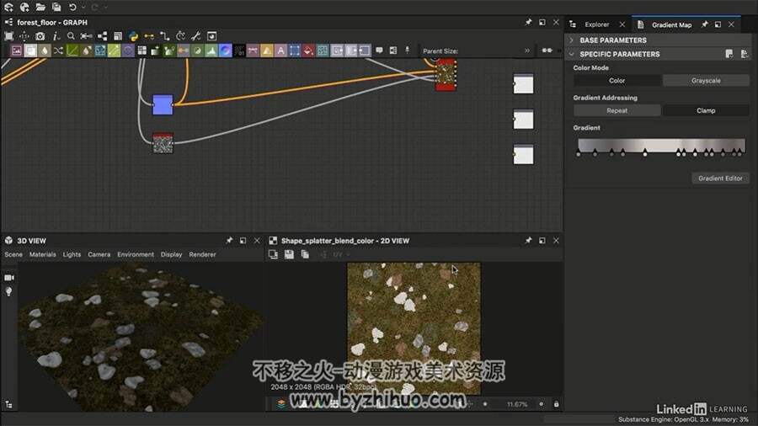Set Gradient Addressing to Repeat
Image resolution: width=758 pixels, height=426 pixels.
pos(617,110)
